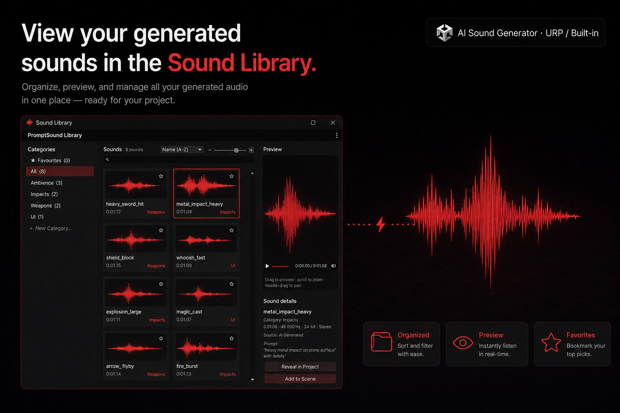
Task: Click the grid icon after the size slider
Action: click(x=252, y=150)
